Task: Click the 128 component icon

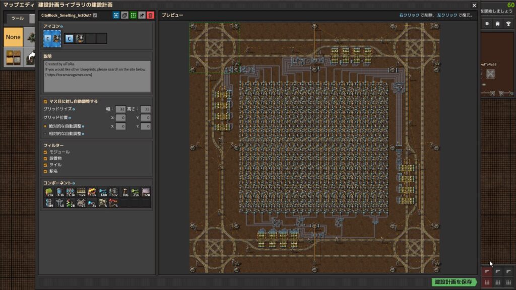Action: [146, 192]
